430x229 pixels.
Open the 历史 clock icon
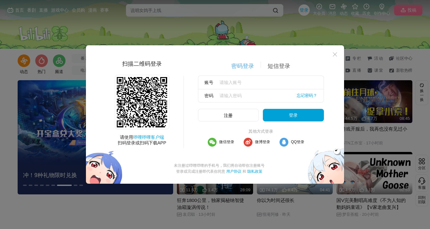click(366, 7)
